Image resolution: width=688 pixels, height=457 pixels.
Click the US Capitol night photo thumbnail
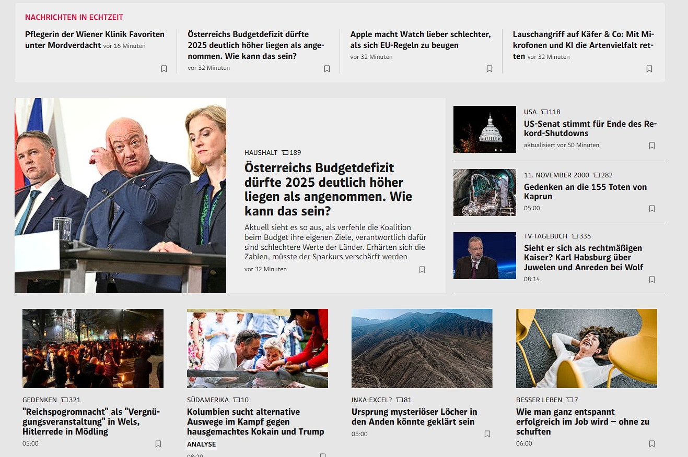pyautogui.click(x=484, y=129)
